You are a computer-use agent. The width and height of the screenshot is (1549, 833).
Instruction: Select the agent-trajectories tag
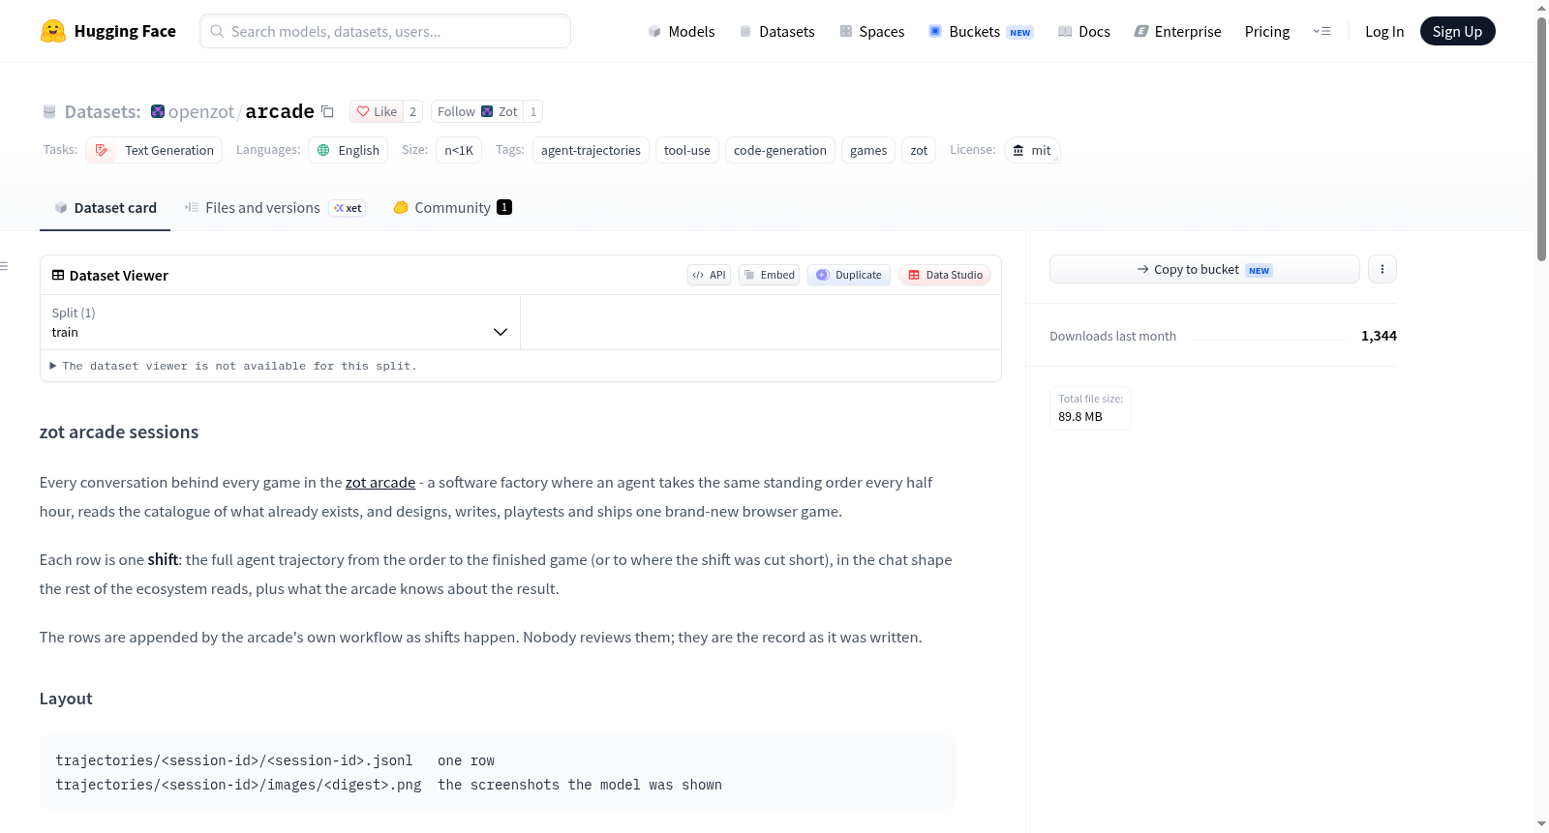coord(591,150)
